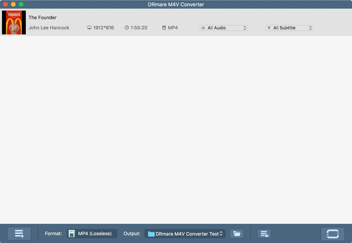Click the John Lee Hancock director name

point(49,28)
